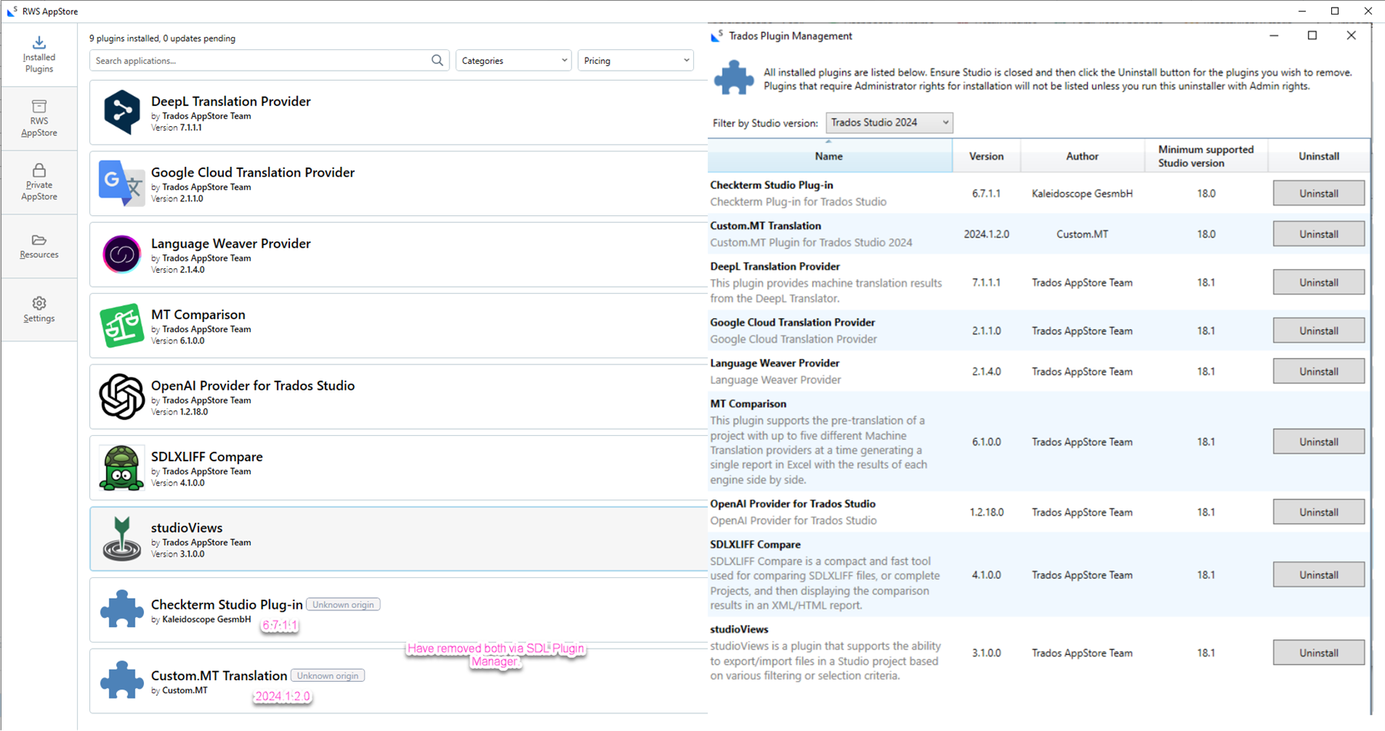Click the search magnifier icon
This screenshot has height=731, width=1385.
(436, 60)
